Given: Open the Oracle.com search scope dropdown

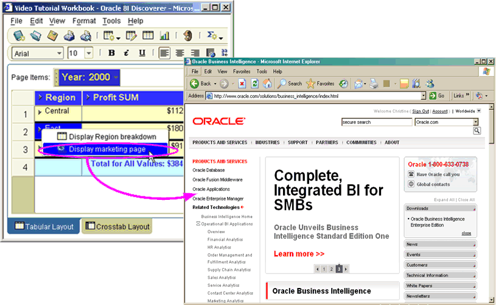Looking at the screenshot, I should pyautogui.click(x=475, y=122).
